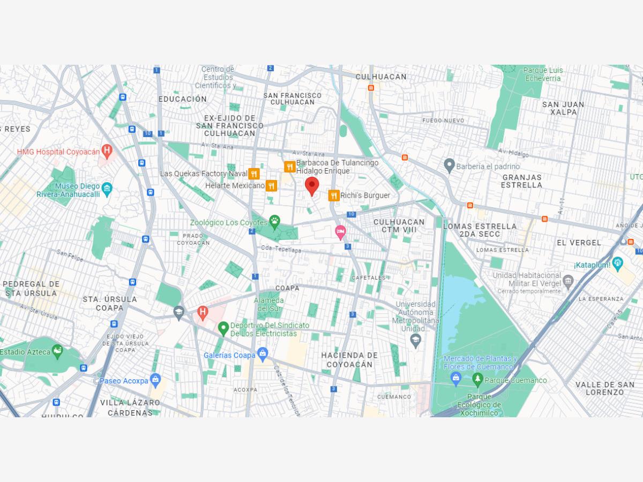Select the EDUCACIÓN neighborhood label
The width and height of the screenshot is (643, 482).
pyautogui.click(x=183, y=99)
